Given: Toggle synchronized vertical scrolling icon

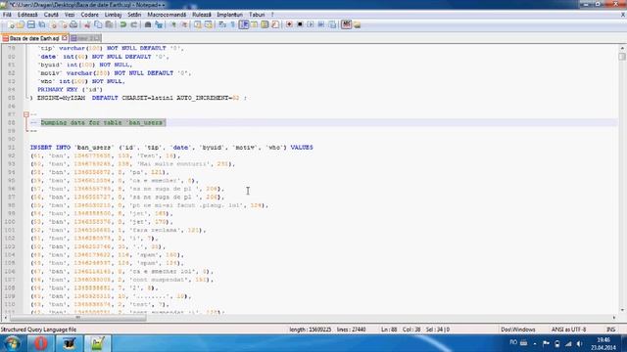Looking at the screenshot, I should (198, 24).
